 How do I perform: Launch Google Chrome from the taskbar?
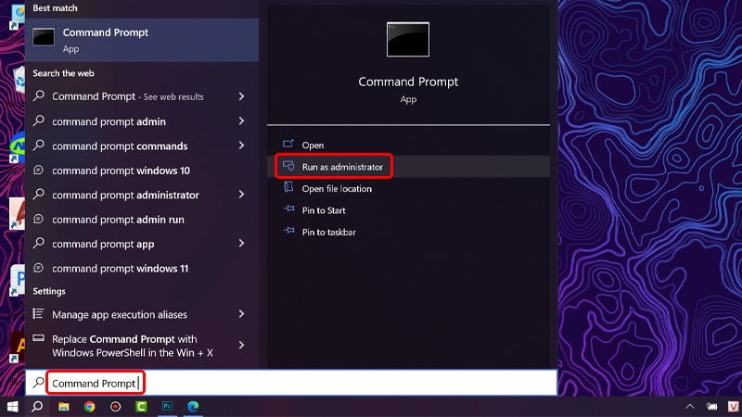click(x=89, y=407)
